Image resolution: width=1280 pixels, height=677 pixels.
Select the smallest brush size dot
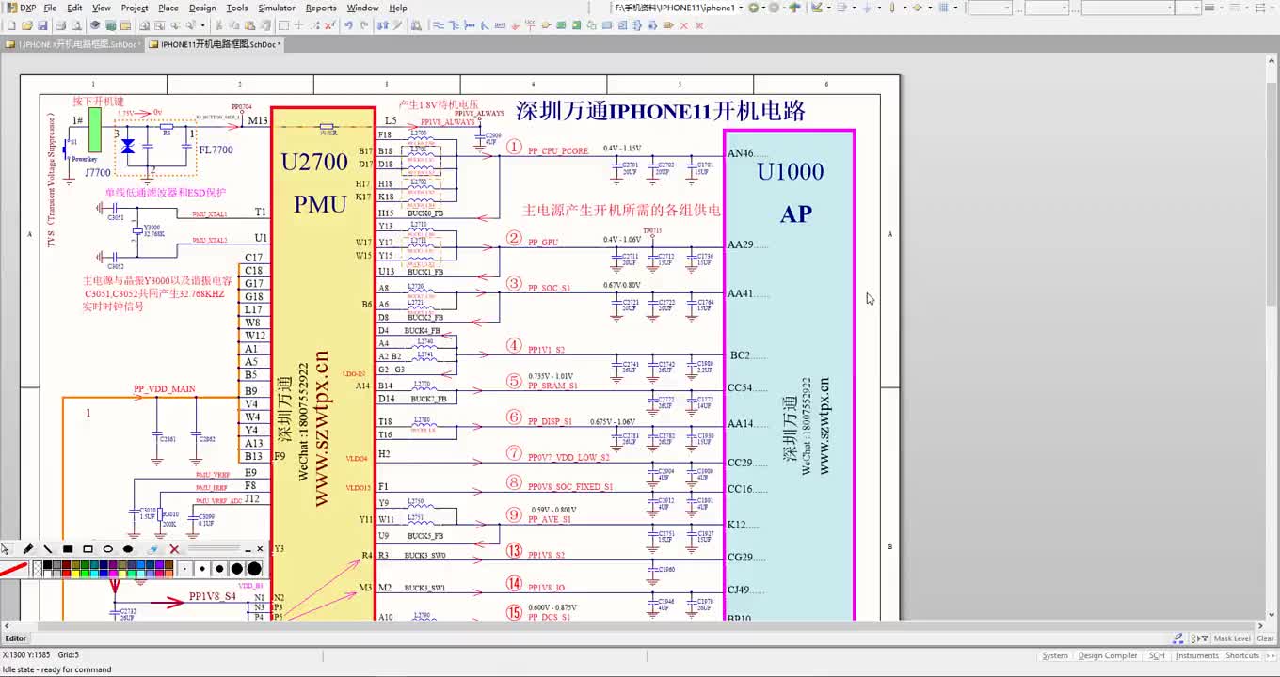pyautogui.click(x=186, y=569)
